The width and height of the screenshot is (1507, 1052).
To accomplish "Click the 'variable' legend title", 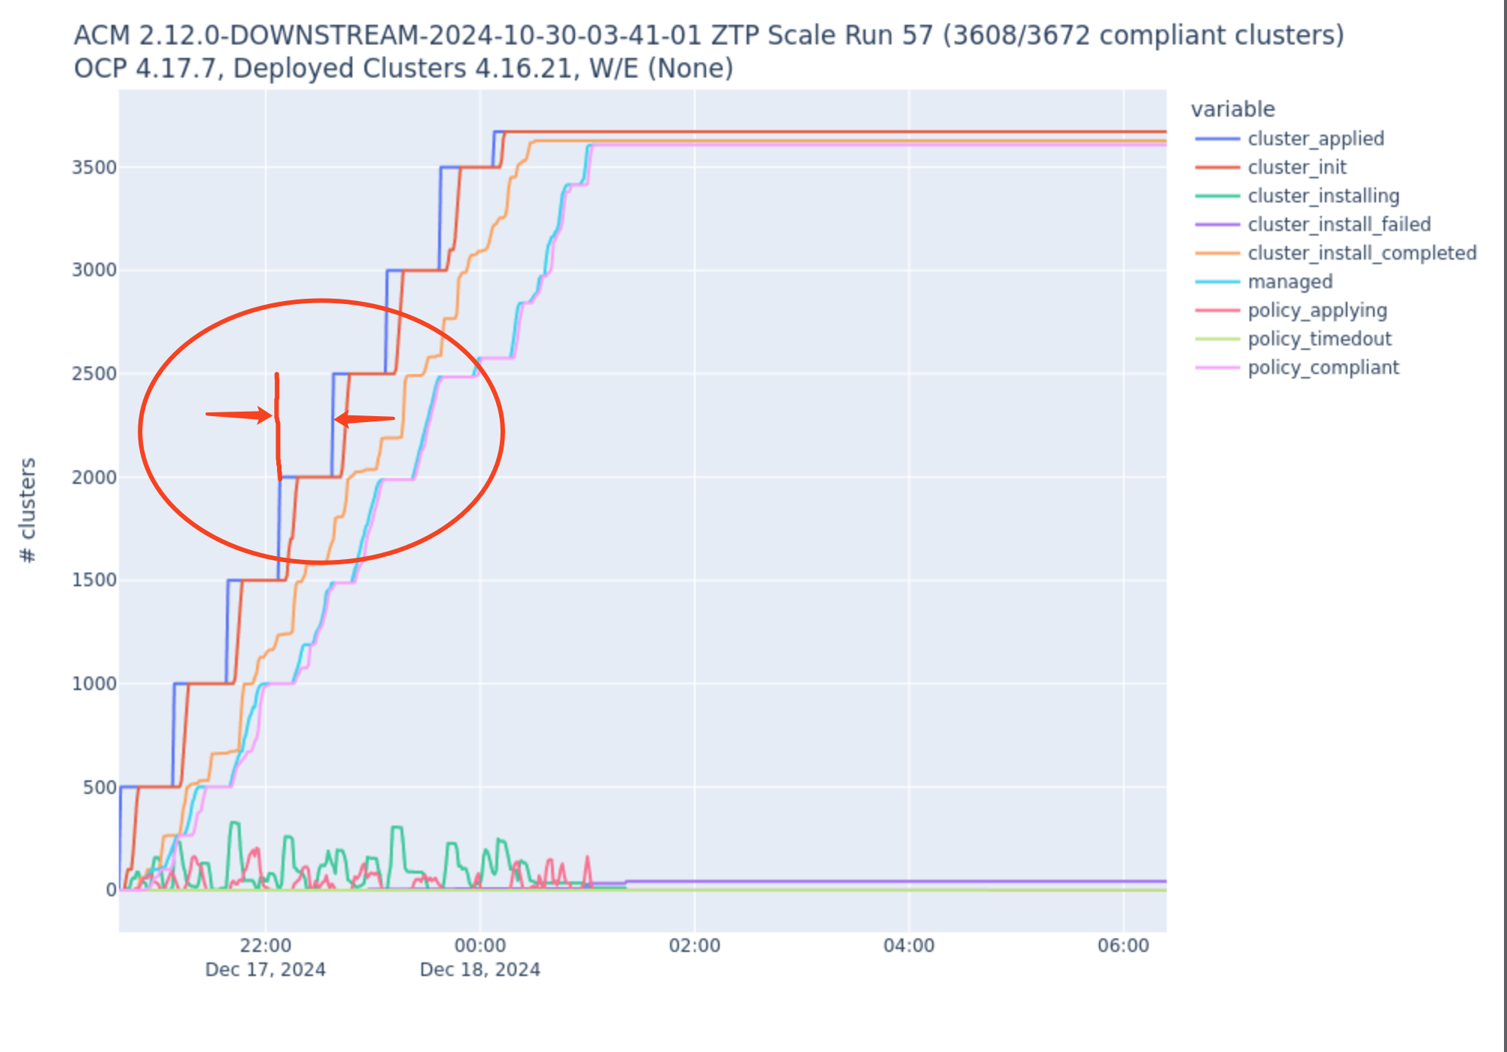I will [x=1232, y=109].
